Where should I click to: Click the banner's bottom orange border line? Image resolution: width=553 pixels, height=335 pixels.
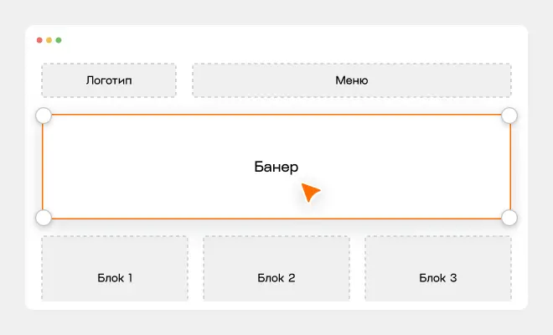[x=276, y=219]
